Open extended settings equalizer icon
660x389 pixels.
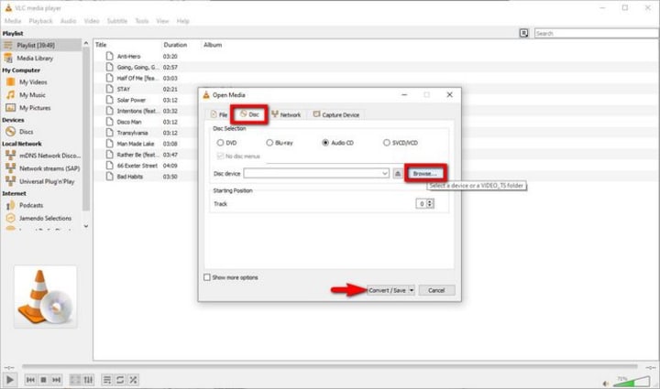tap(88, 380)
